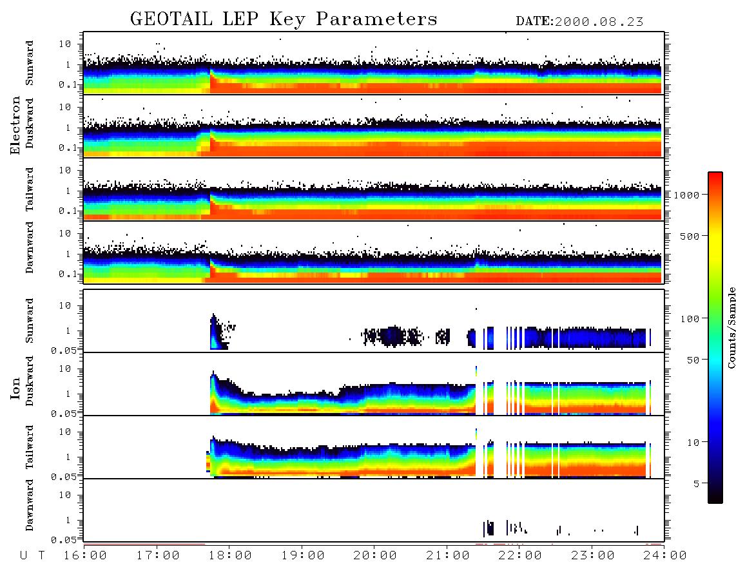This screenshot has height=567, width=736.
Task: Select the Ion Tailward axis label
Action: tap(30, 447)
